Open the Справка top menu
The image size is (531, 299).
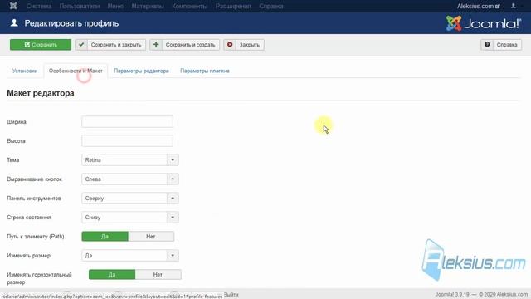tap(271, 6)
